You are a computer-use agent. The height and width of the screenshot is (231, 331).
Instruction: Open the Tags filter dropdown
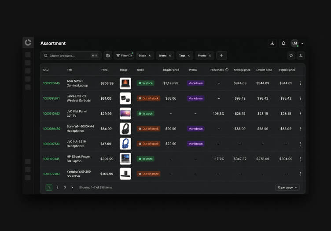[x=182, y=56]
